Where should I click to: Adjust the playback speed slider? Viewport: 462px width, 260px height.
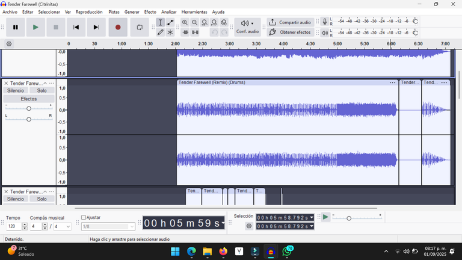click(349, 218)
